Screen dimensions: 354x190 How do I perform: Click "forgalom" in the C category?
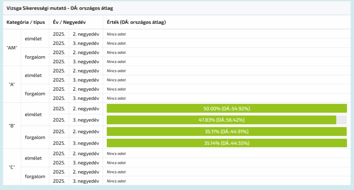[x=35, y=177]
